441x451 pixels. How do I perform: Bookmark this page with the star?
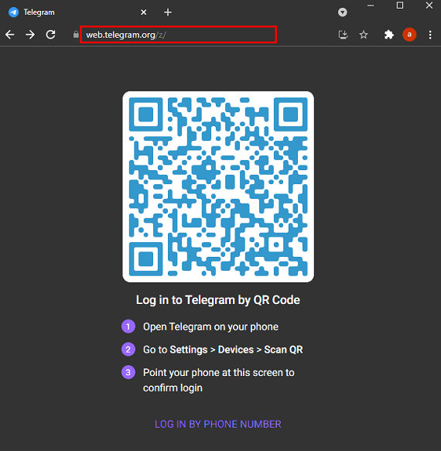tap(364, 35)
